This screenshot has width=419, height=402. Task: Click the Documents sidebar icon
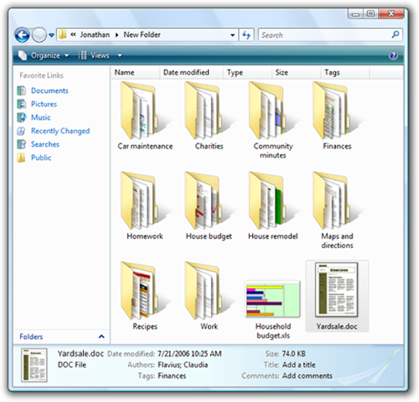point(21,91)
